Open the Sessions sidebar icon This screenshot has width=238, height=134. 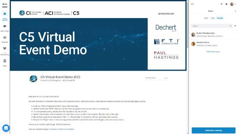(x=5, y=37)
